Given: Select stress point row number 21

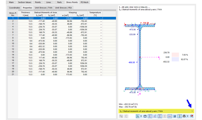Looking at the screenshot, I should pos(13,74).
